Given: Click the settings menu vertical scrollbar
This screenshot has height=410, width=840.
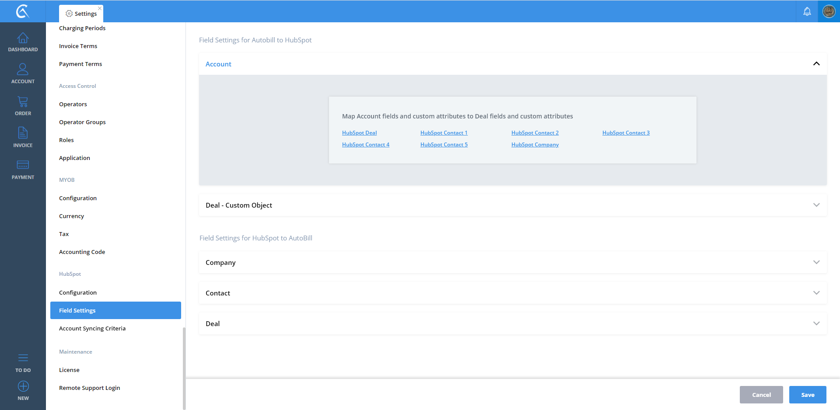Looking at the screenshot, I should pyautogui.click(x=184, y=367).
